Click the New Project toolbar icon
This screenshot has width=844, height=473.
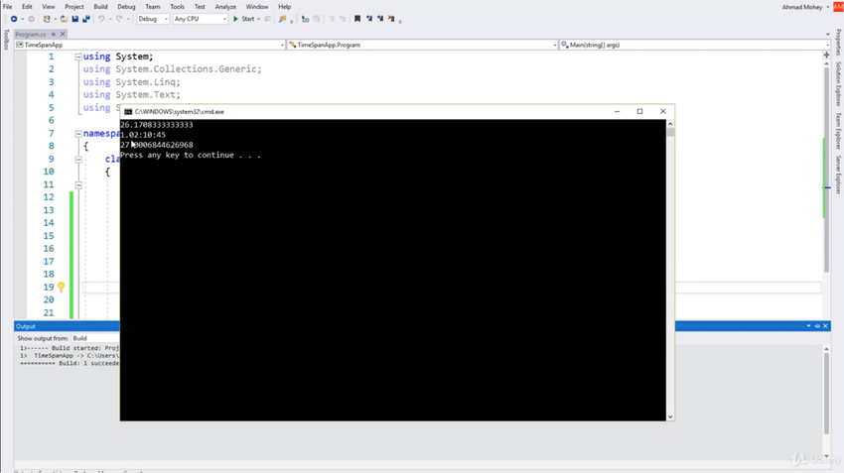[x=47, y=19]
